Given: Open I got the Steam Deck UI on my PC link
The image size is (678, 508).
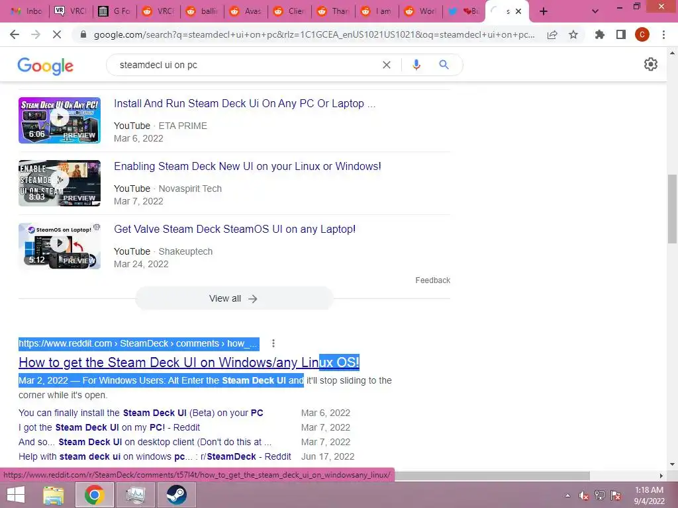Looking at the screenshot, I should [x=109, y=428].
